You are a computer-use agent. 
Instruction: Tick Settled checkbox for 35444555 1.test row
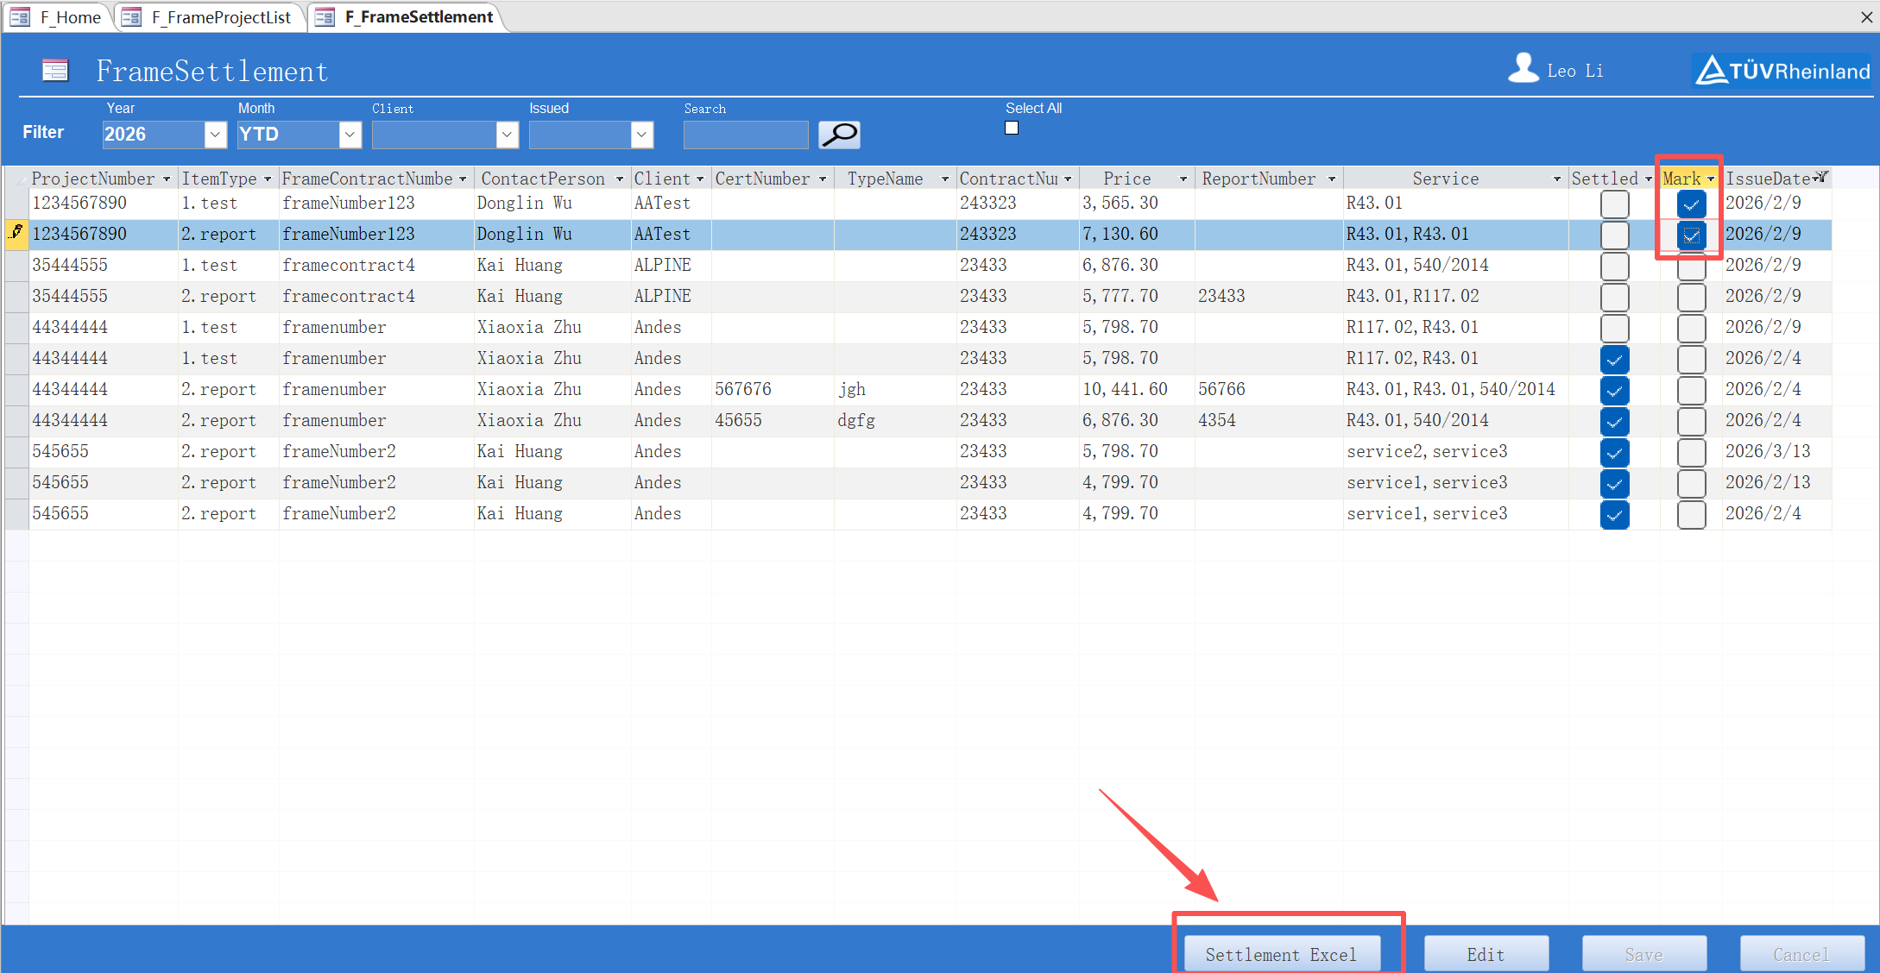(x=1614, y=266)
